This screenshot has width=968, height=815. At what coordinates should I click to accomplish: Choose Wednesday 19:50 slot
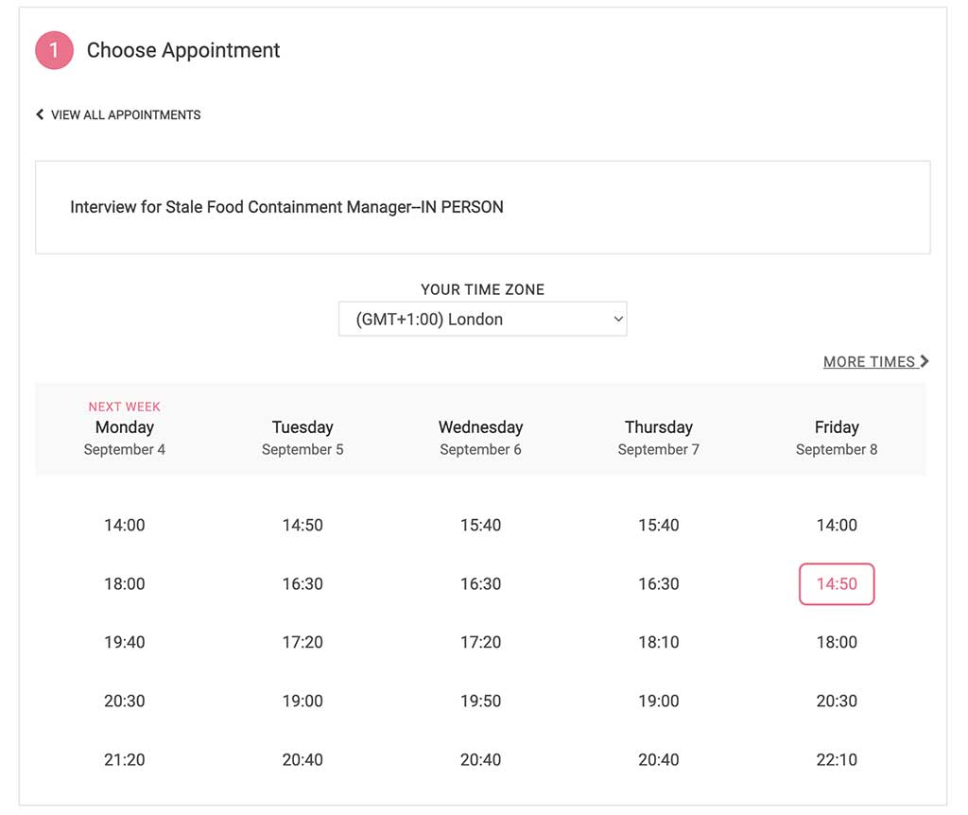[480, 701]
